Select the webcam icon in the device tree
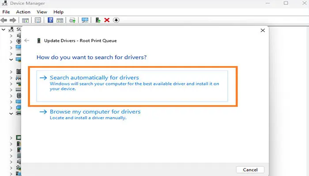Viewport: 309px width, 176px height. (19, 41)
